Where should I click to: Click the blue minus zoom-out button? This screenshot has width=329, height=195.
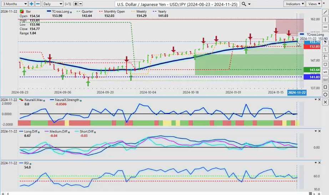(x=37, y=4)
